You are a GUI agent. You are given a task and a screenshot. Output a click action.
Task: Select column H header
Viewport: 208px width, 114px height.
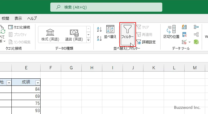tap(92, 68)
